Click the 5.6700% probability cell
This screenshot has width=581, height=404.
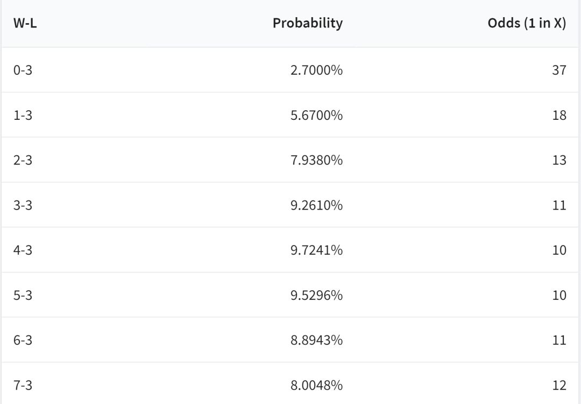coord(316,115)
